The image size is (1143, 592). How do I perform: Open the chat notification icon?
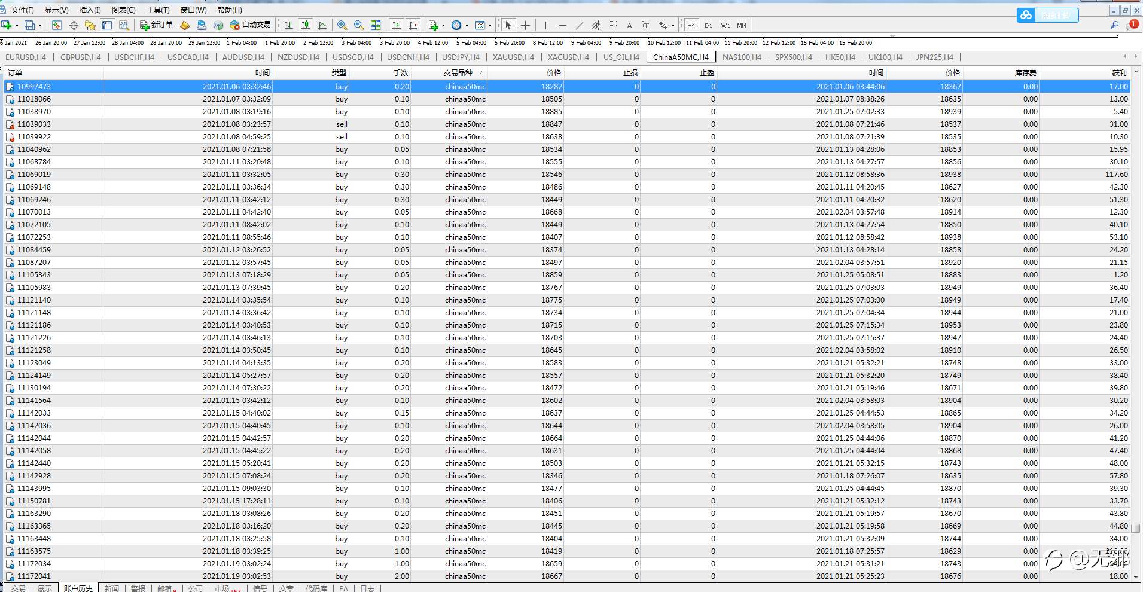(x=1132, y=25)
